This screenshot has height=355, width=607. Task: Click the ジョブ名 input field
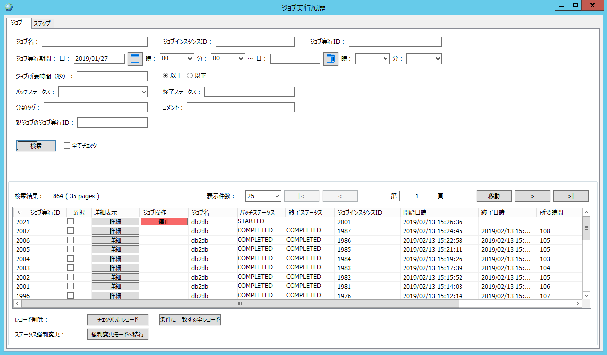pos(94,41)
